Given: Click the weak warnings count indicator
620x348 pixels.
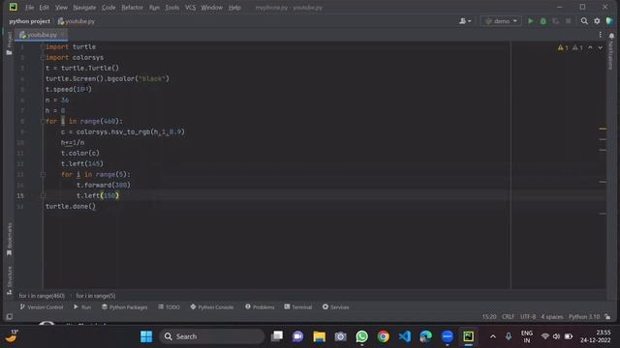Looking at the screenshot, I should [x=577, y=47].
